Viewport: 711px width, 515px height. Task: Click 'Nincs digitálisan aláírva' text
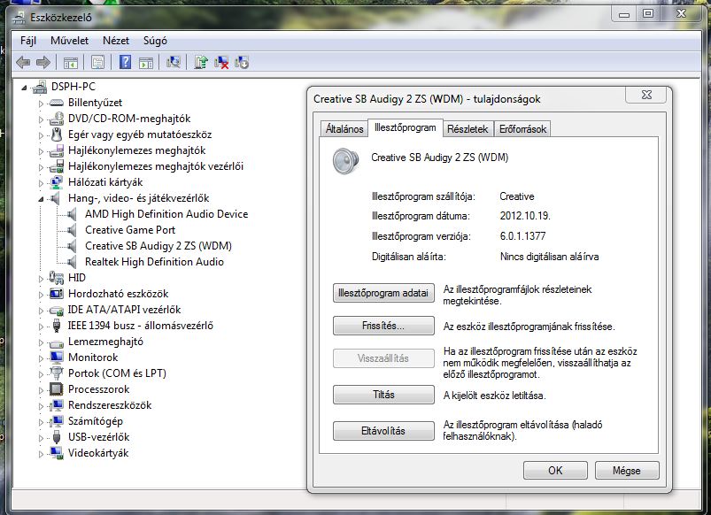point(549,257)
